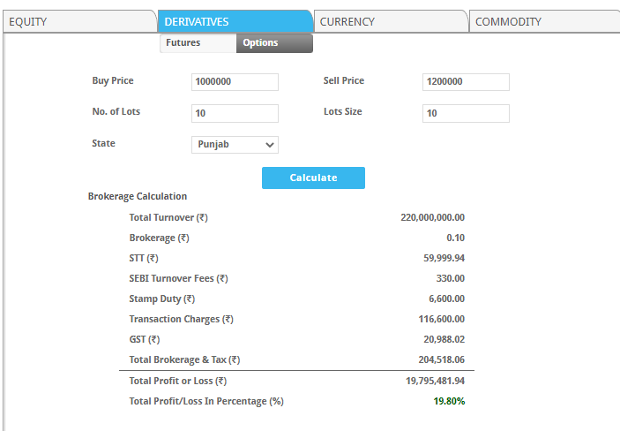
Task: Click the Brokerage value 0.10
Action: pyautogui.click(x=455, y=238)
